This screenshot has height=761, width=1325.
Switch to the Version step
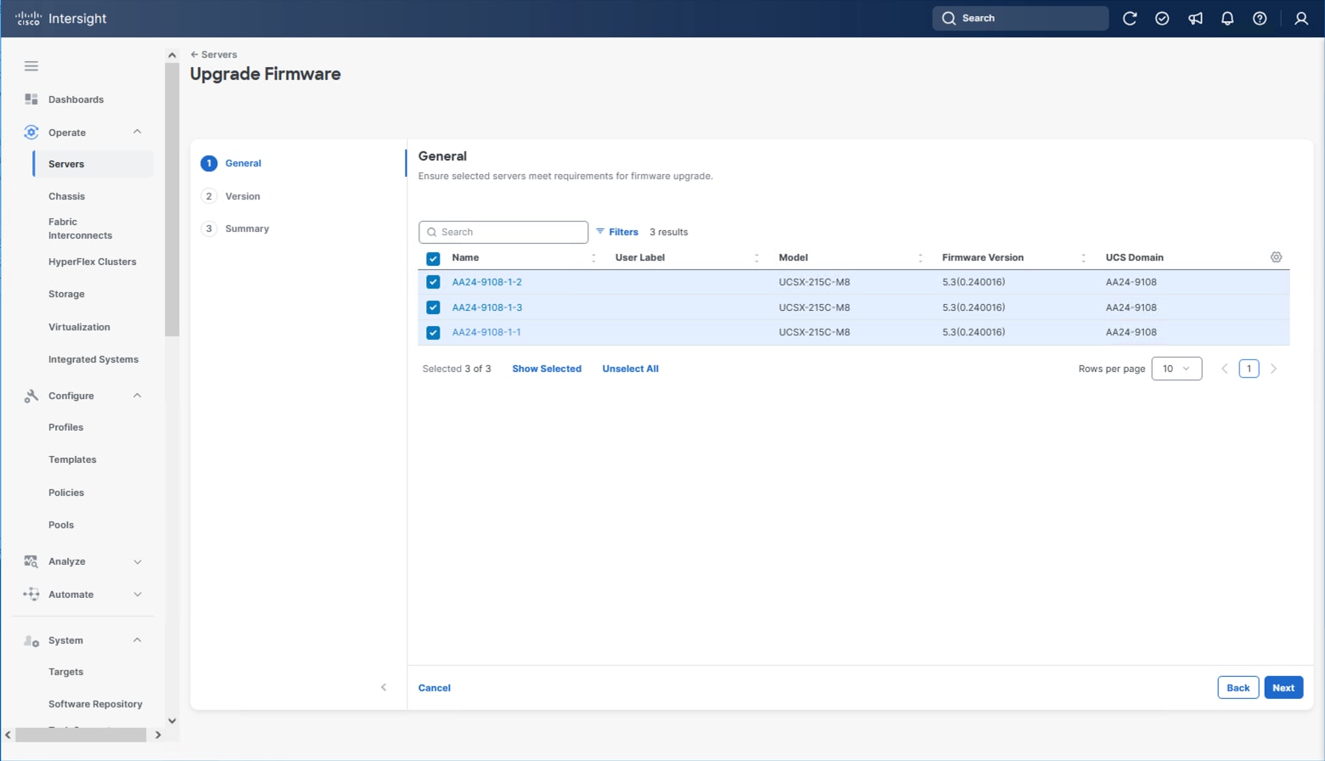[x=242, y=196]
